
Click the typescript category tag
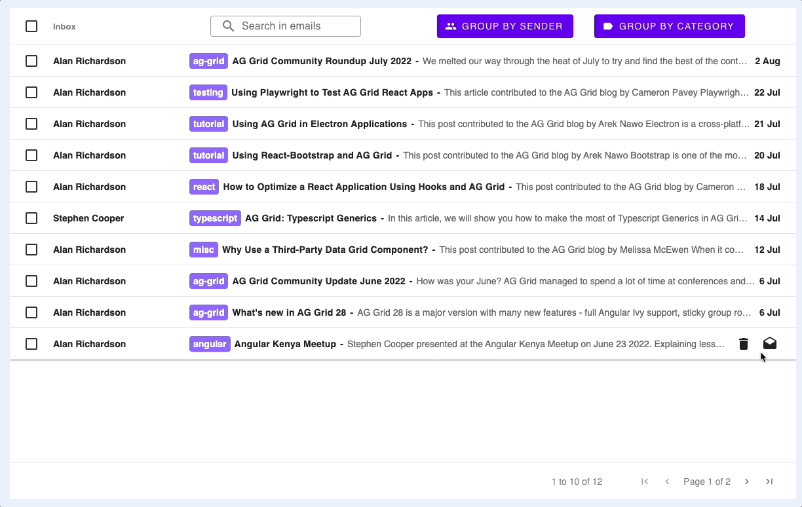click(215, 218)
